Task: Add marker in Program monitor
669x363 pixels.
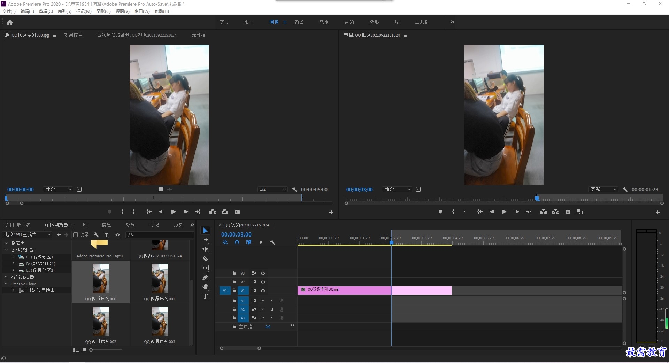Action: 440,212
